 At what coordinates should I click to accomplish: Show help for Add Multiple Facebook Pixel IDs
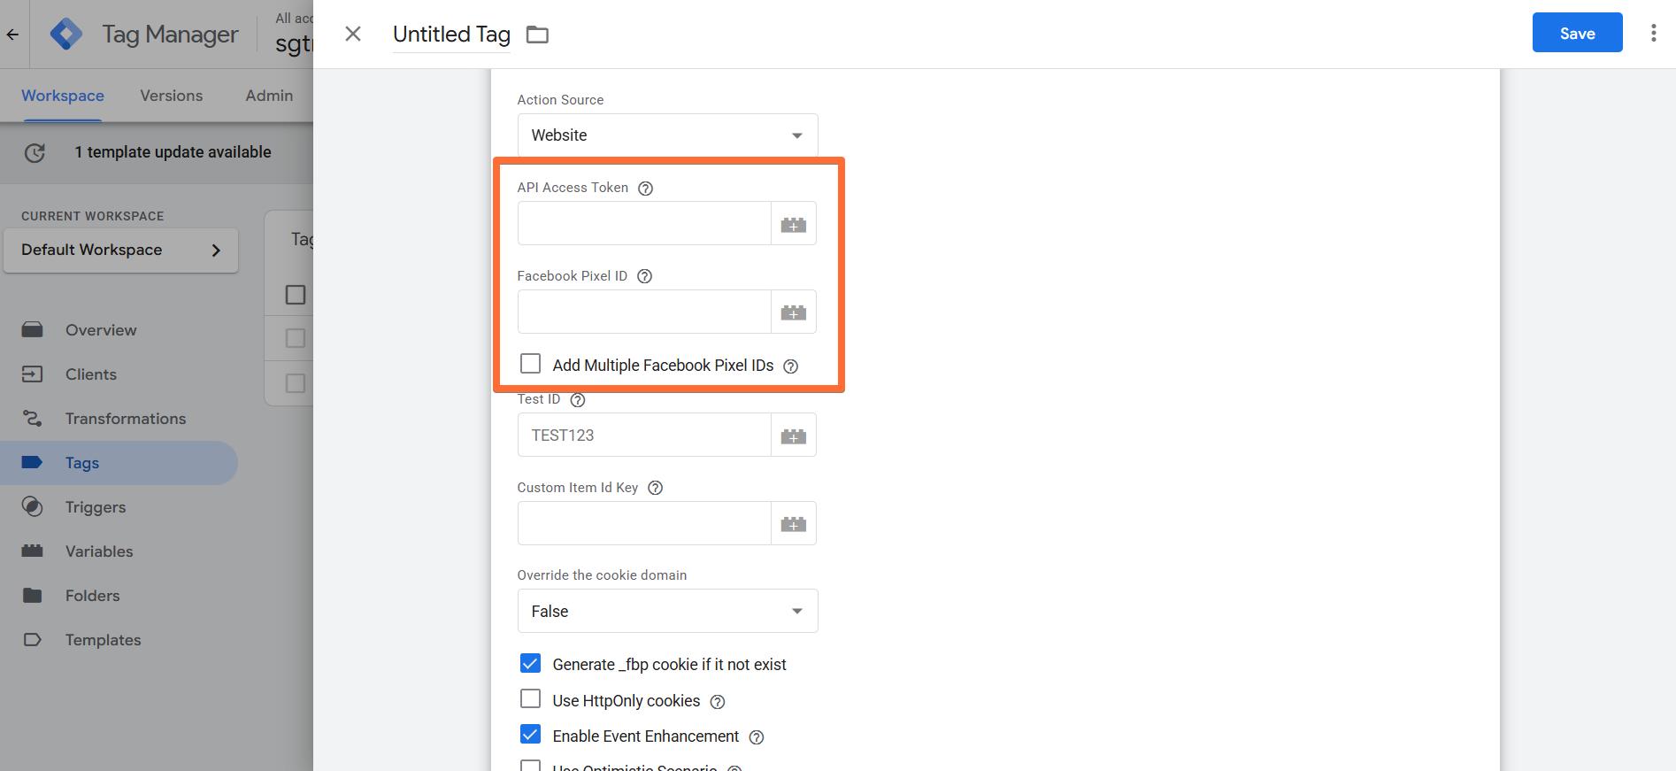click(791, 366)
